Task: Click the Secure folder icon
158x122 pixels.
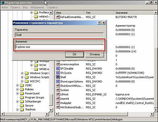Action: (x=22, y=105)
